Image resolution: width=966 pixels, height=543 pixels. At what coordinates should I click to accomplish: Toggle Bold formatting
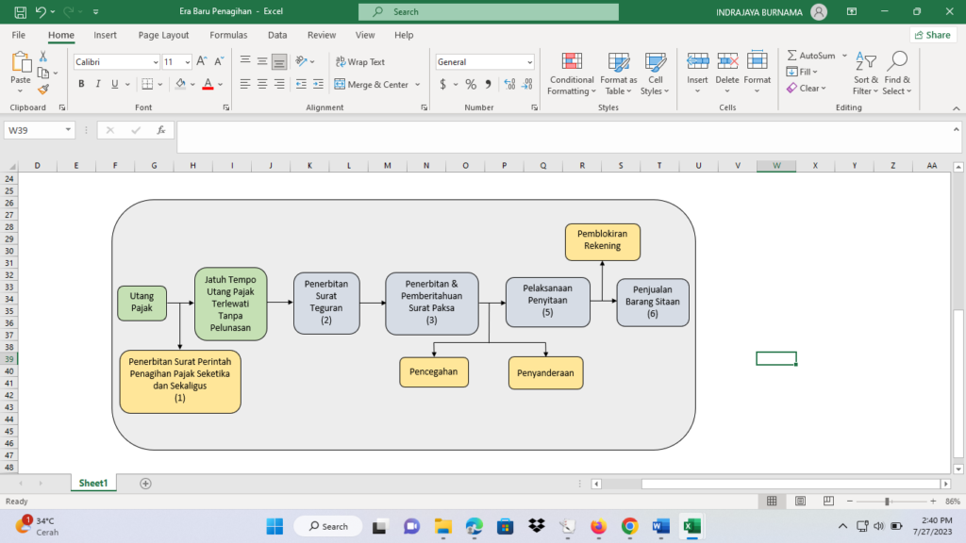click(82, 84)
